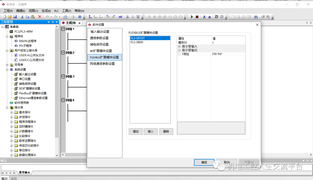
Task: Click the third contact comment display icon
Action: click(x=138, y=17)
